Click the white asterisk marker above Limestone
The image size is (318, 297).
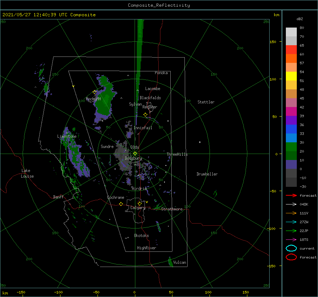pyautogui.click(x=67, y=133)
